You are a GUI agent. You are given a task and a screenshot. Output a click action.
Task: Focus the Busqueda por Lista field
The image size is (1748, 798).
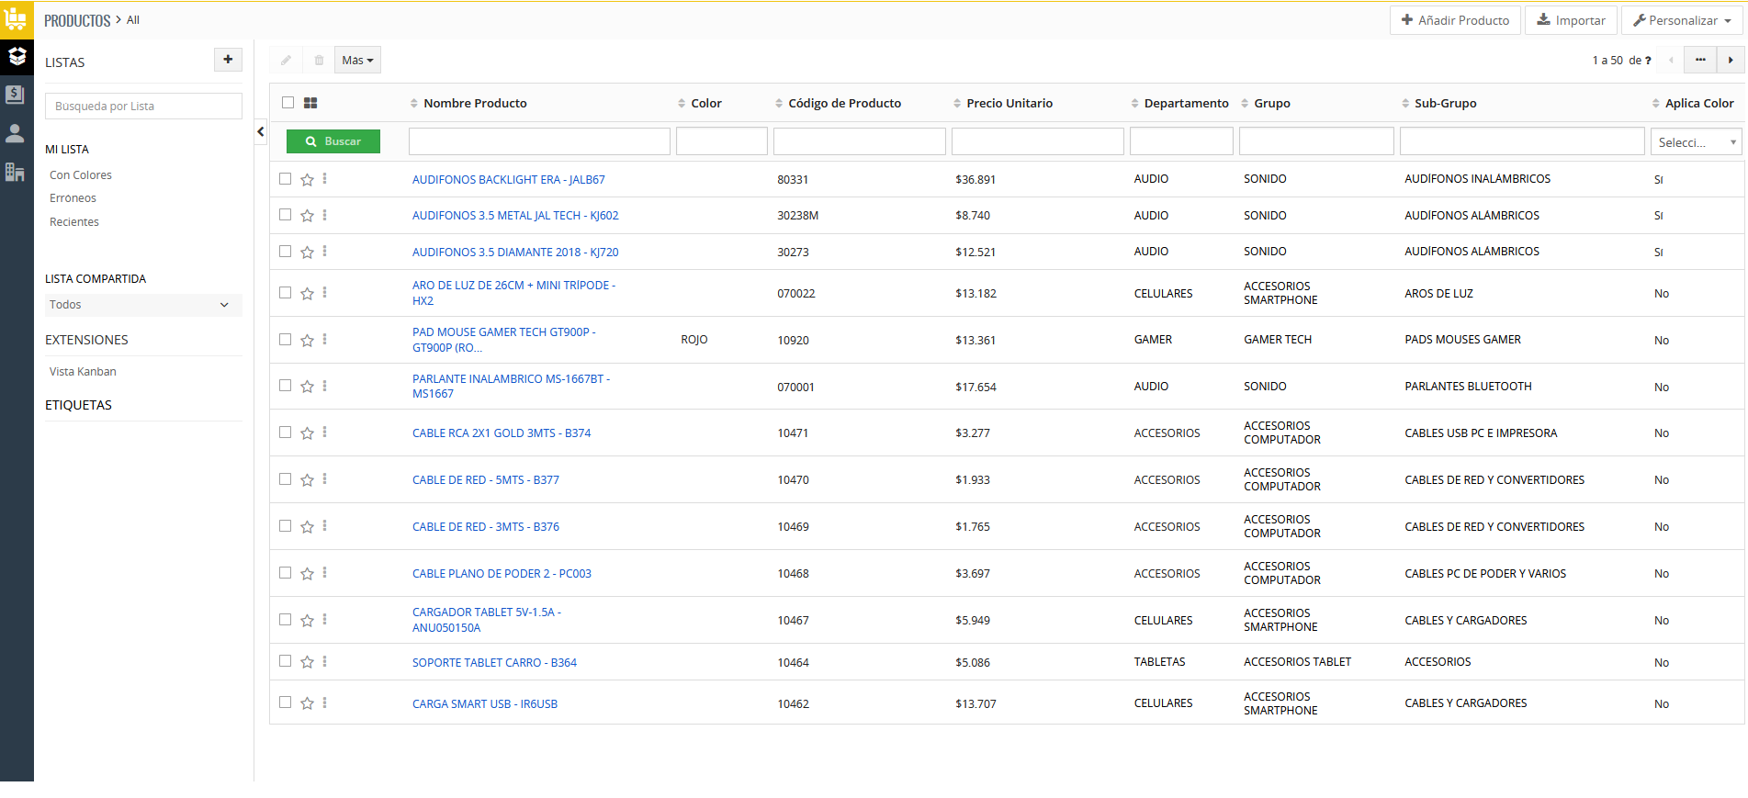coord(143,107)
